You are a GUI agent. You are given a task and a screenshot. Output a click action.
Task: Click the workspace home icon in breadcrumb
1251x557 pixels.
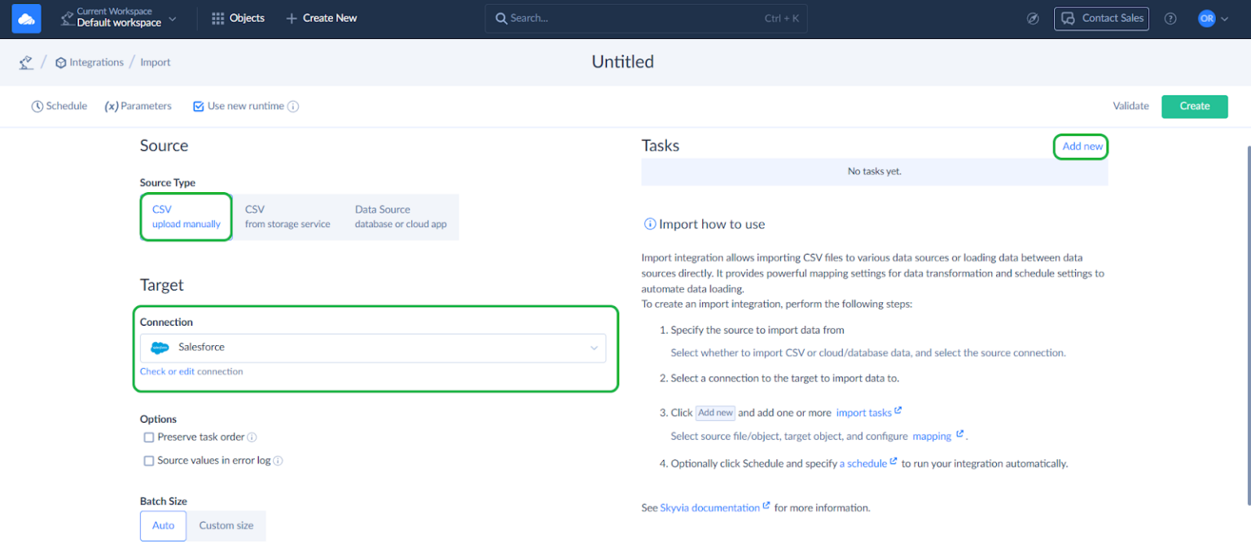pos(26,63)
